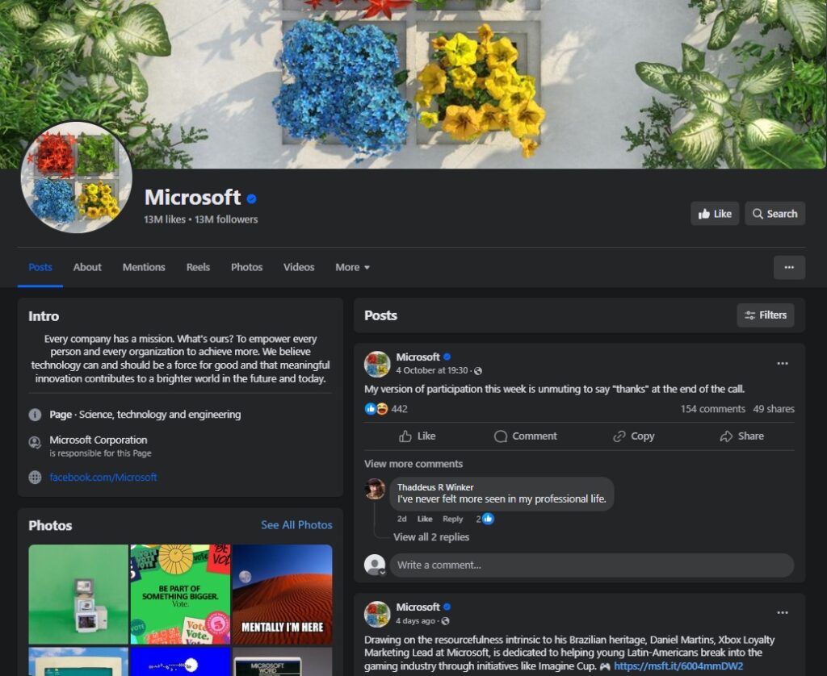Open the posts Filters button
The image size is (827, 676).
765,315
